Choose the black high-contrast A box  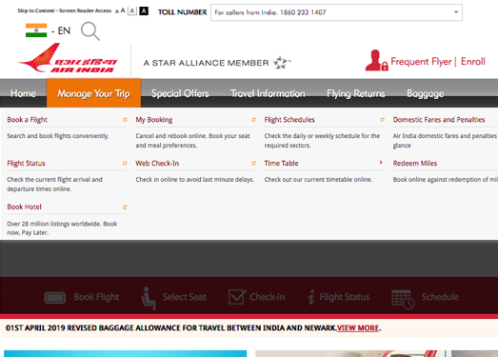click(144, 11)
